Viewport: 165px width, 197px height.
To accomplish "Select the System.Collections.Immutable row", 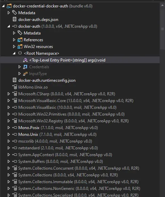I will (x=78, y=182).
